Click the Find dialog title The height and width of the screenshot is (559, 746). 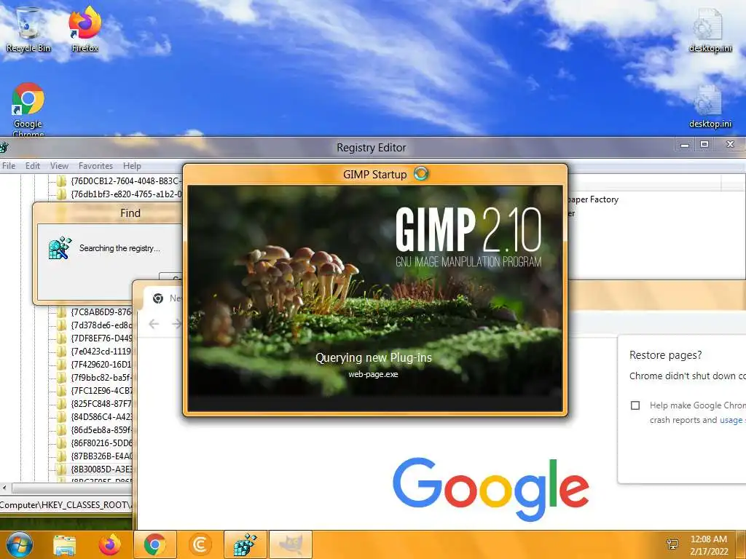[130, 213]
